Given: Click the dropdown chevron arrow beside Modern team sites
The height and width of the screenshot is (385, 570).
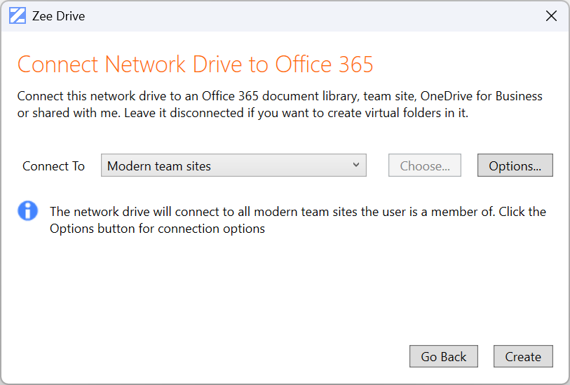Looking at the screenshot, I should 356,166.
